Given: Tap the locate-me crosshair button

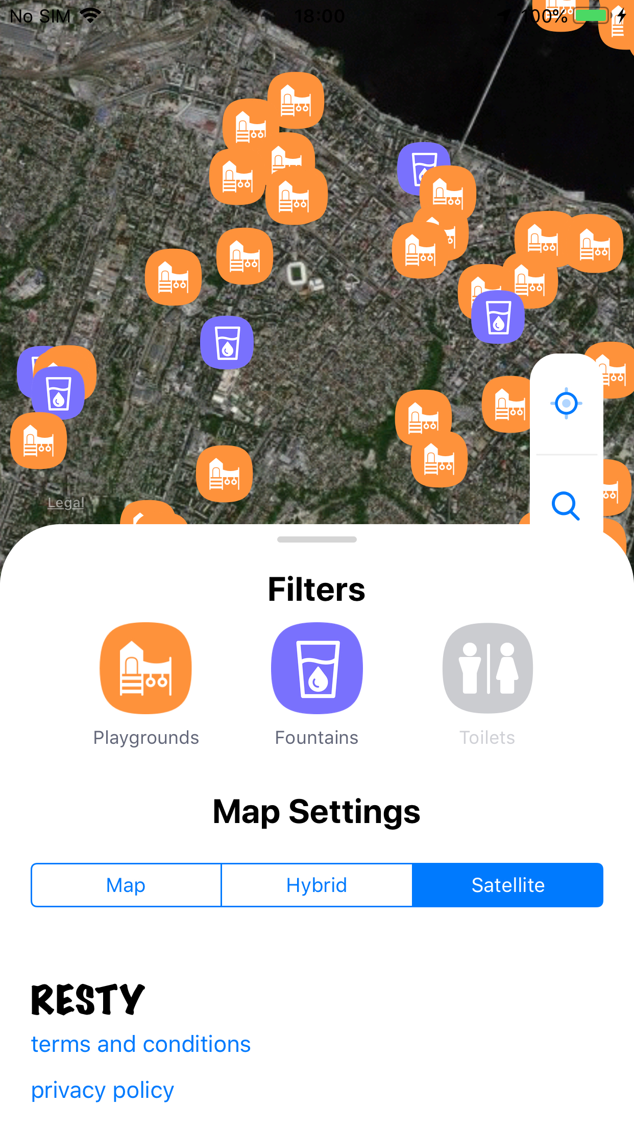Looking at the screenshot, I should 566,404.
